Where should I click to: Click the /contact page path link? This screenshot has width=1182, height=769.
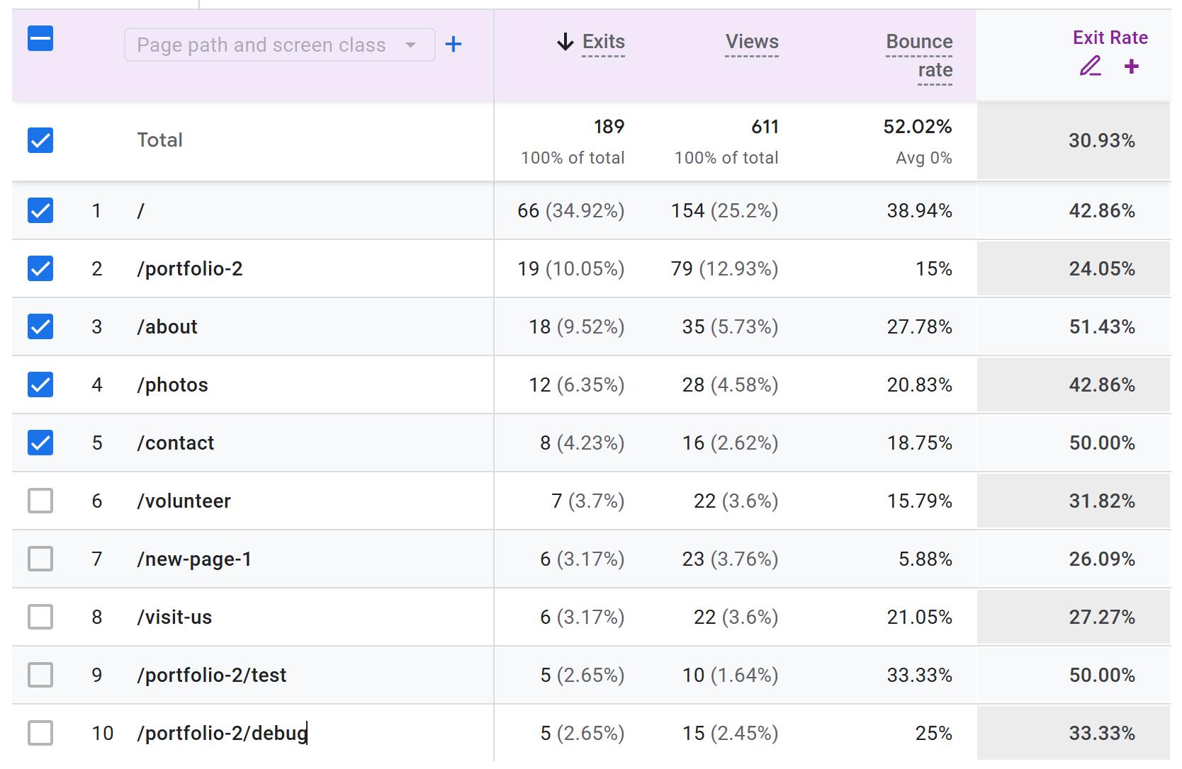176,443
